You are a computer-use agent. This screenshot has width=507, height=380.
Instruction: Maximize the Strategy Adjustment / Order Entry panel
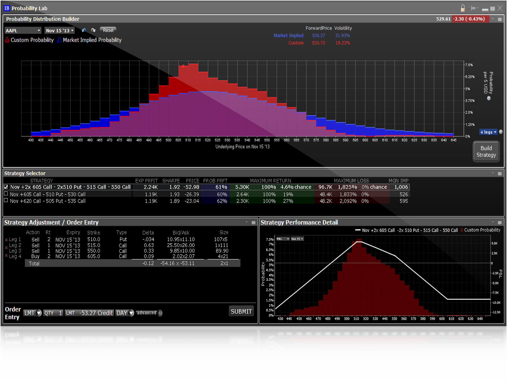point(253,223)
